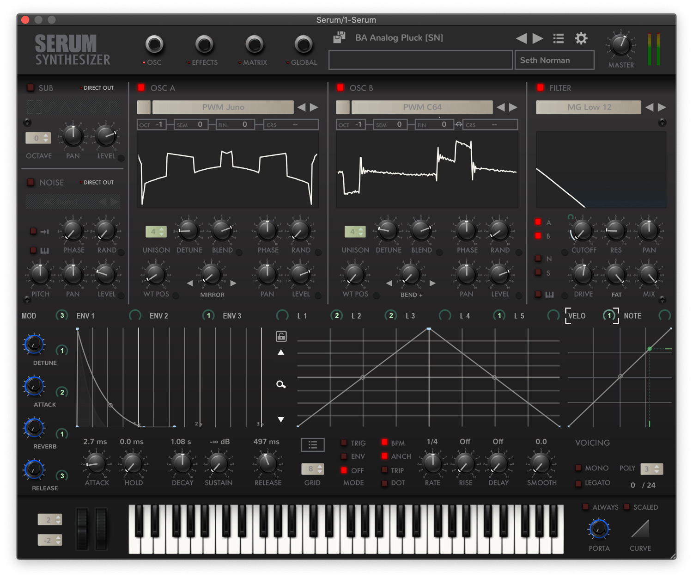Select the ENV 2 modulation tab
Screen dimensions: 693x579
coord(159,316)
